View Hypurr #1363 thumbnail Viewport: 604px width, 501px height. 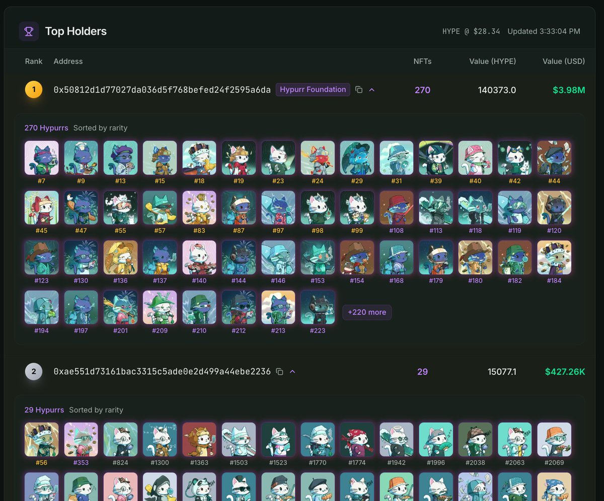point(199,439)
